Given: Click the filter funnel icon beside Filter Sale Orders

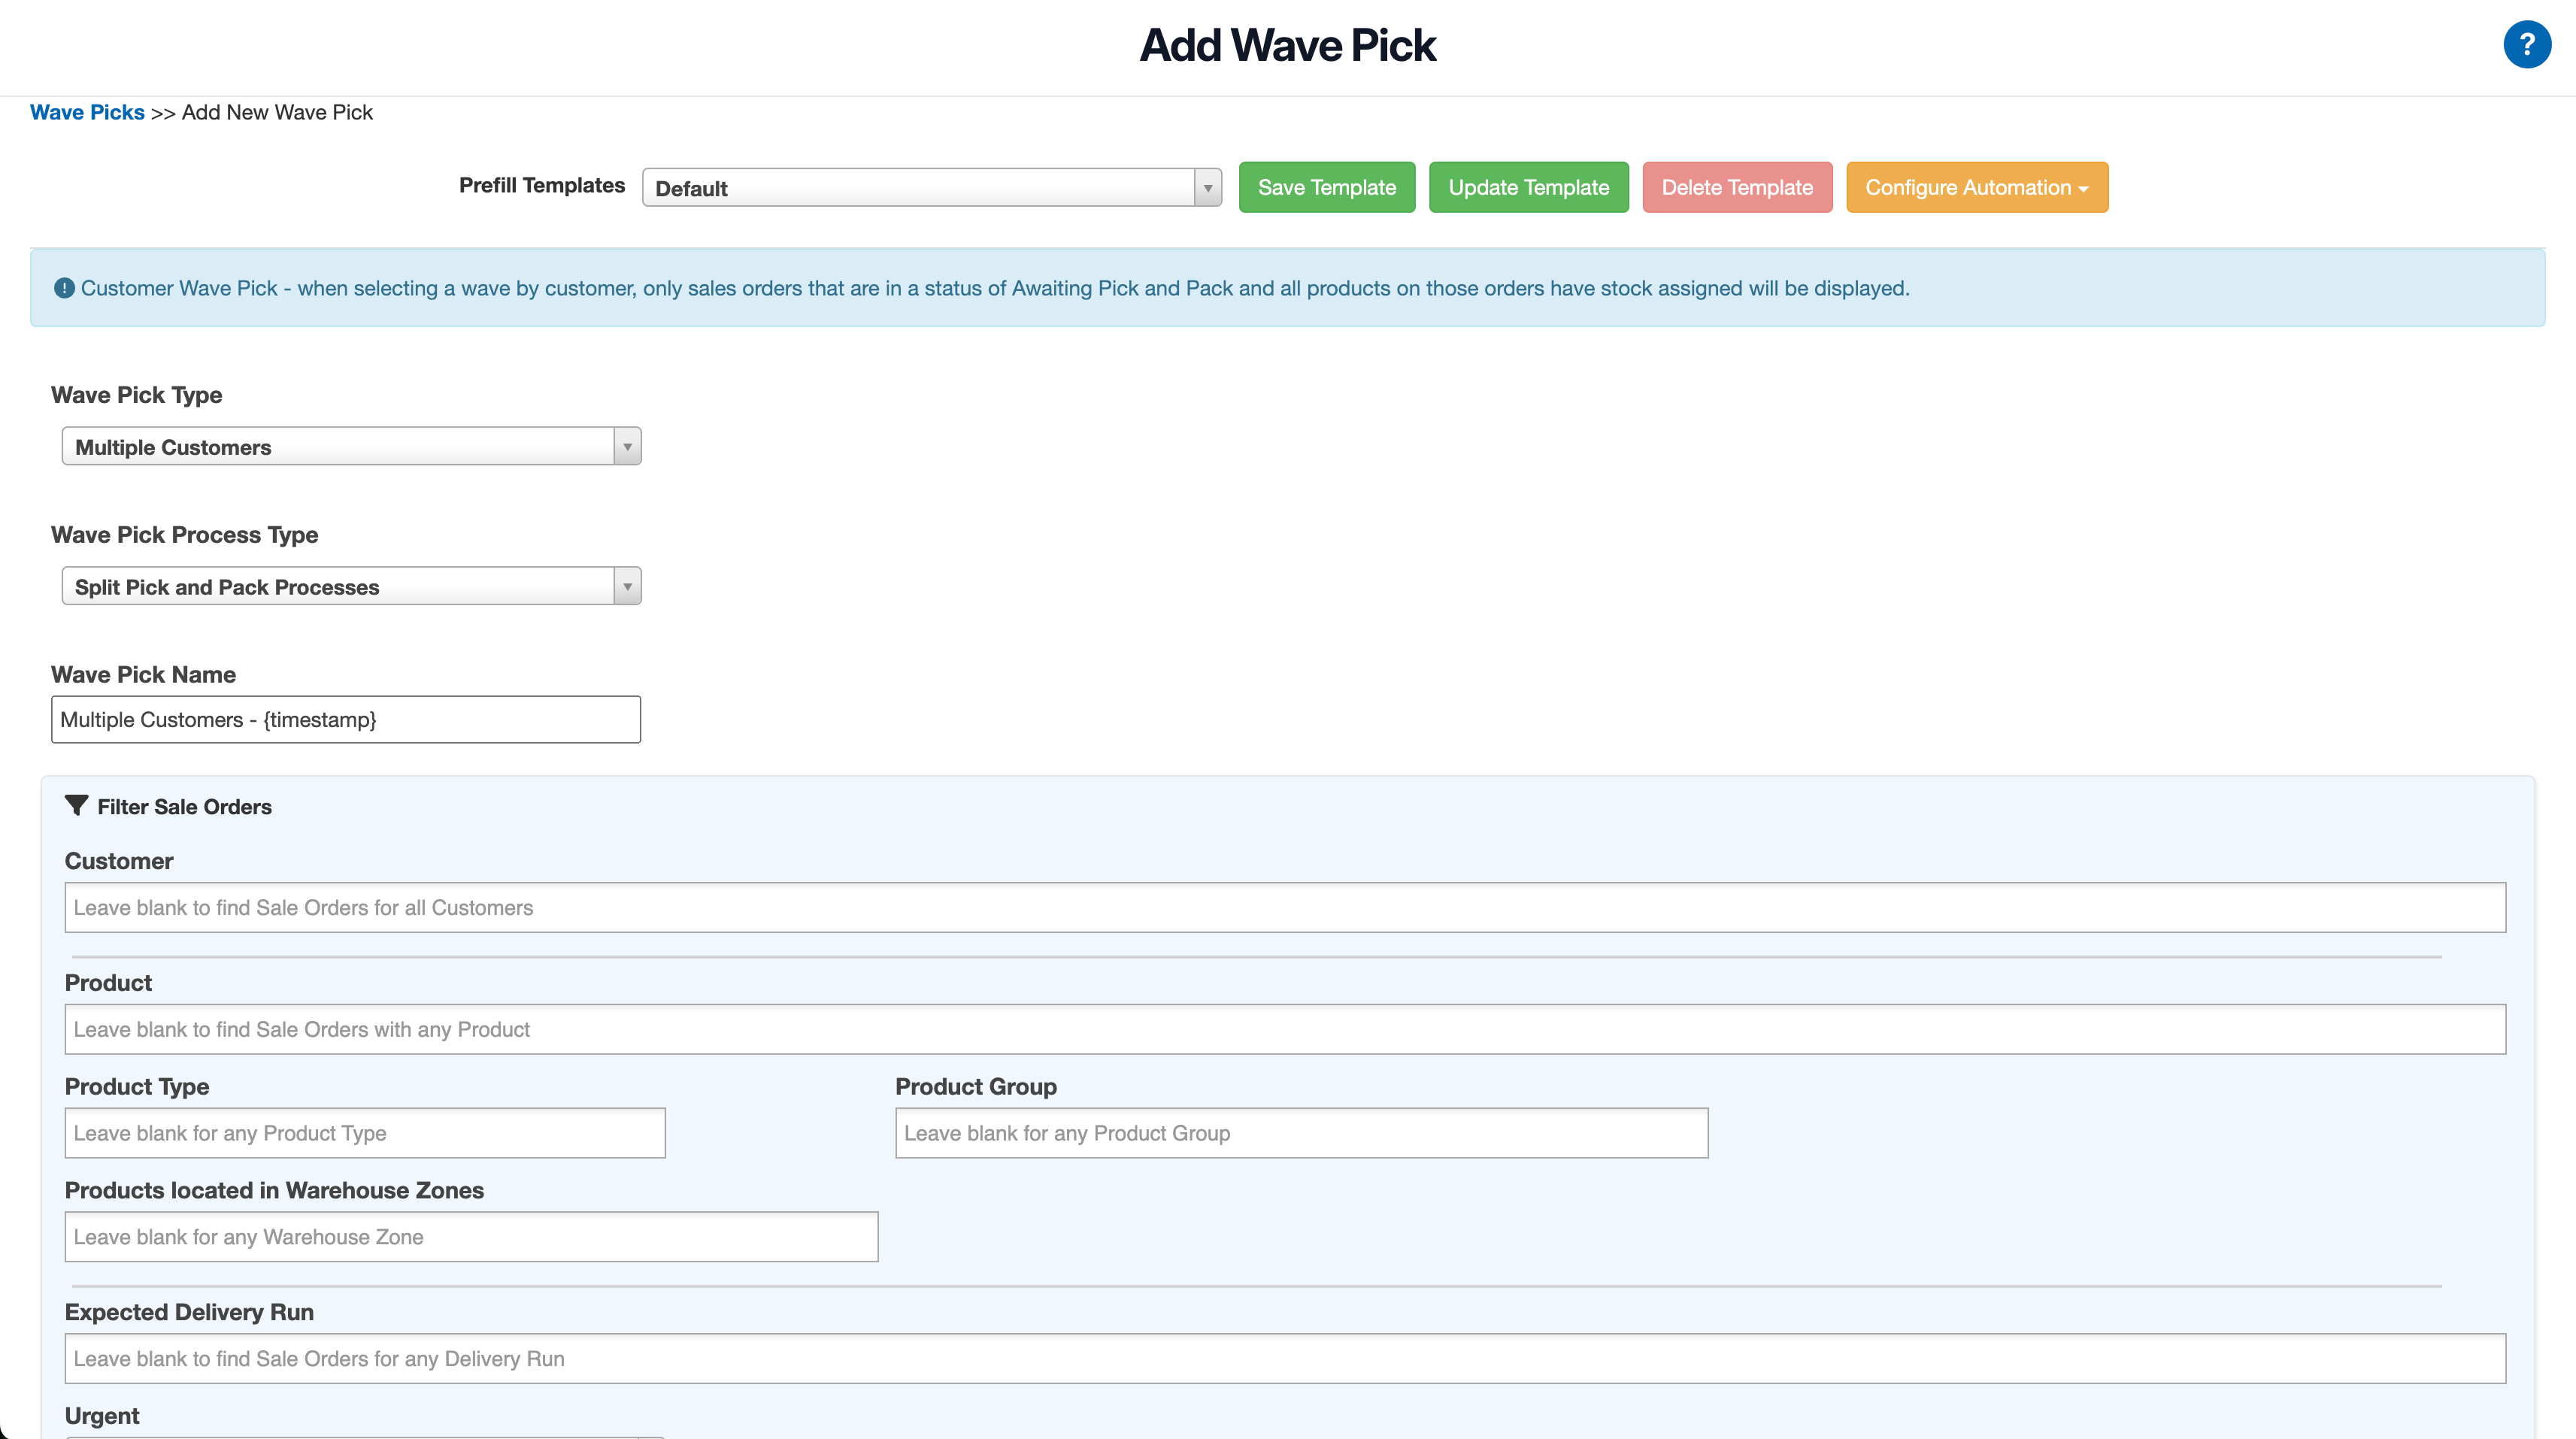Looking at the screenshot, I should click(77, 806).
